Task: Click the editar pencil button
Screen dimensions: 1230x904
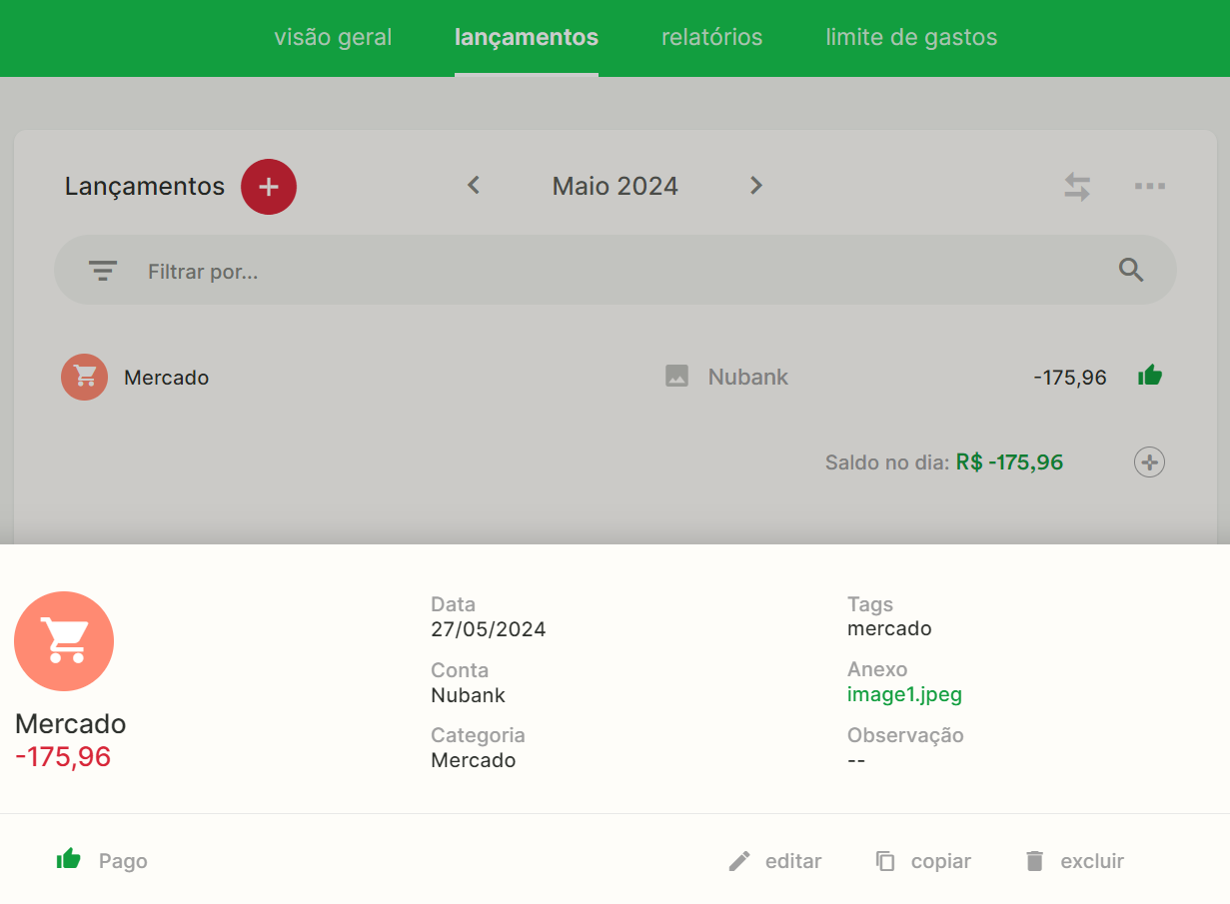Action: (775, 861)
